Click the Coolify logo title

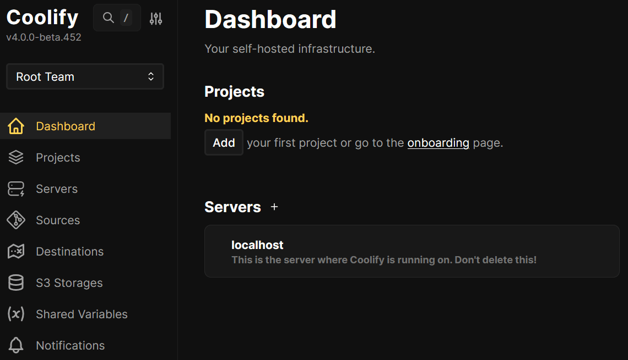(42, 18)
